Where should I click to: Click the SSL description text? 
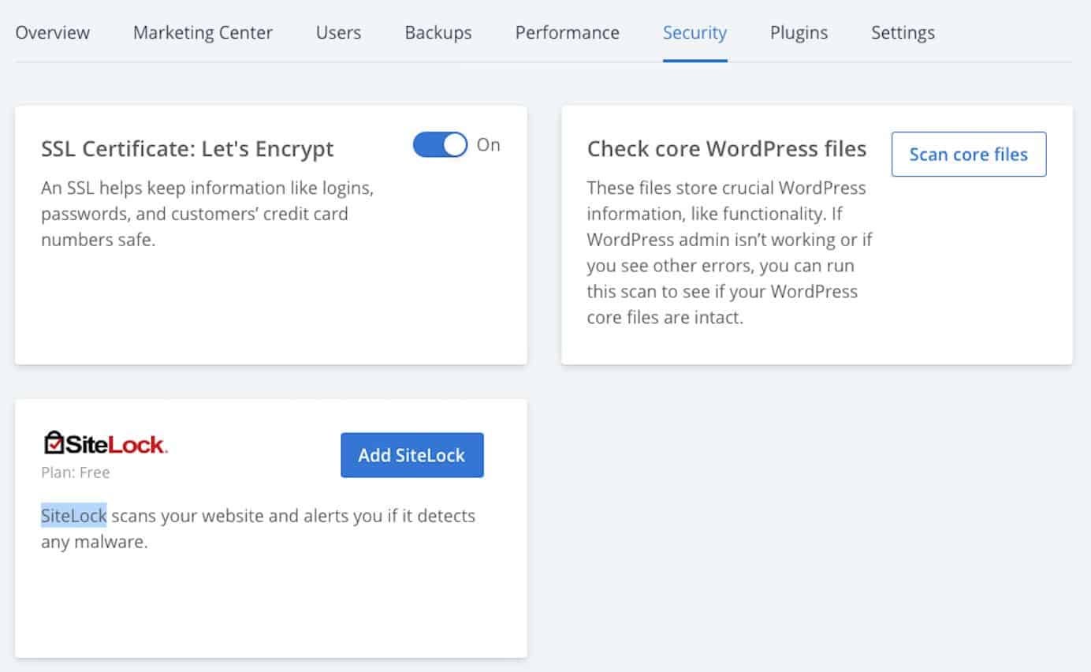[207, 214]
